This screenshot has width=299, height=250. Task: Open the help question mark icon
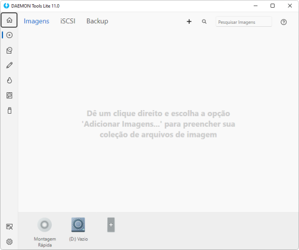[x=284, y=22]
